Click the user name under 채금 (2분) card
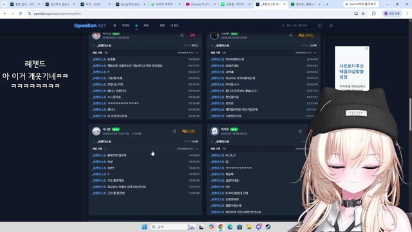The width and height of the screenshot is (412, 232). pos(104,142)
